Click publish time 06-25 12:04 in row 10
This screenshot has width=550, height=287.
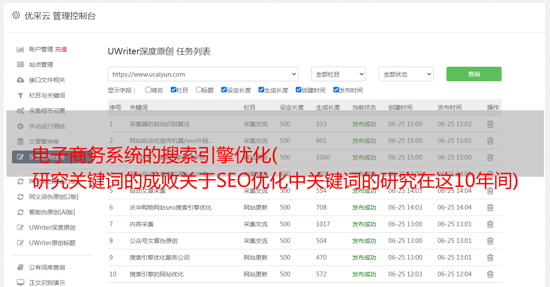click(x=455, y=274)
